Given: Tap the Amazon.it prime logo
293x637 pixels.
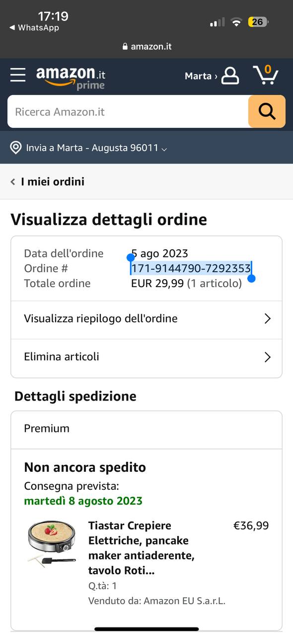Looking at the screenshot, I should [71, 78].
